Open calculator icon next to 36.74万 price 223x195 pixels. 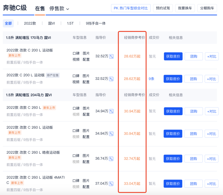click(x=111, y=159)
